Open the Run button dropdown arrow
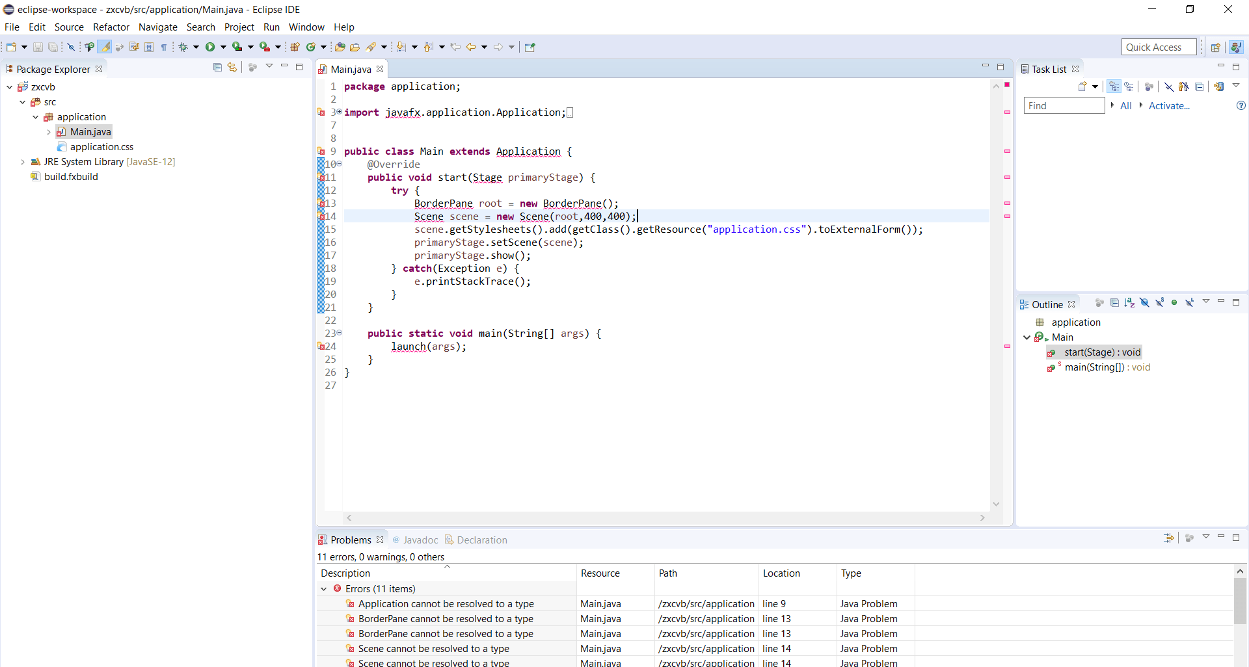Screen dimensions: 1249x667 click(223, 47)
